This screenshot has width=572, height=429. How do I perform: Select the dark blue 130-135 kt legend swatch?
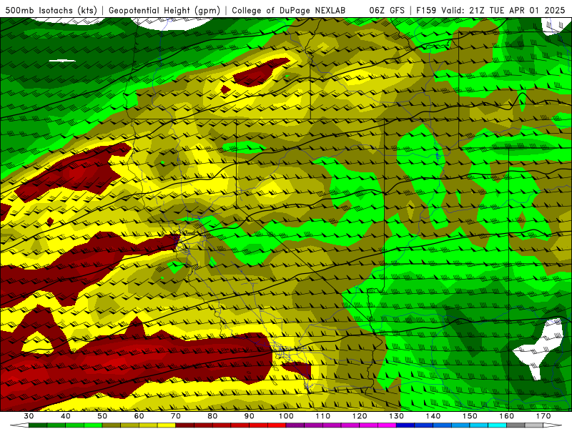tap(405, 425)
